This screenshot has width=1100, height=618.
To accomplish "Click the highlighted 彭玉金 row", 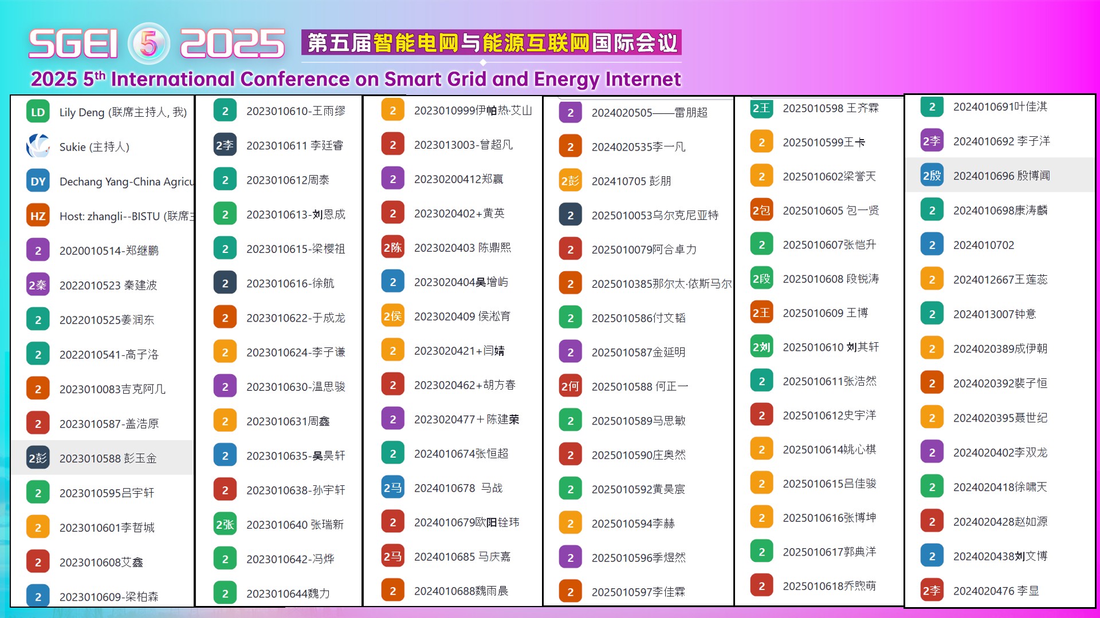I will click(x=103, y=458).
